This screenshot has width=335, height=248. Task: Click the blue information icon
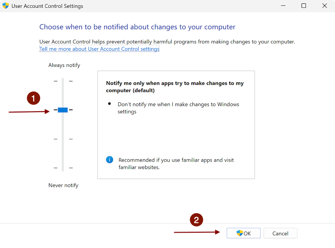pos(109,160)
